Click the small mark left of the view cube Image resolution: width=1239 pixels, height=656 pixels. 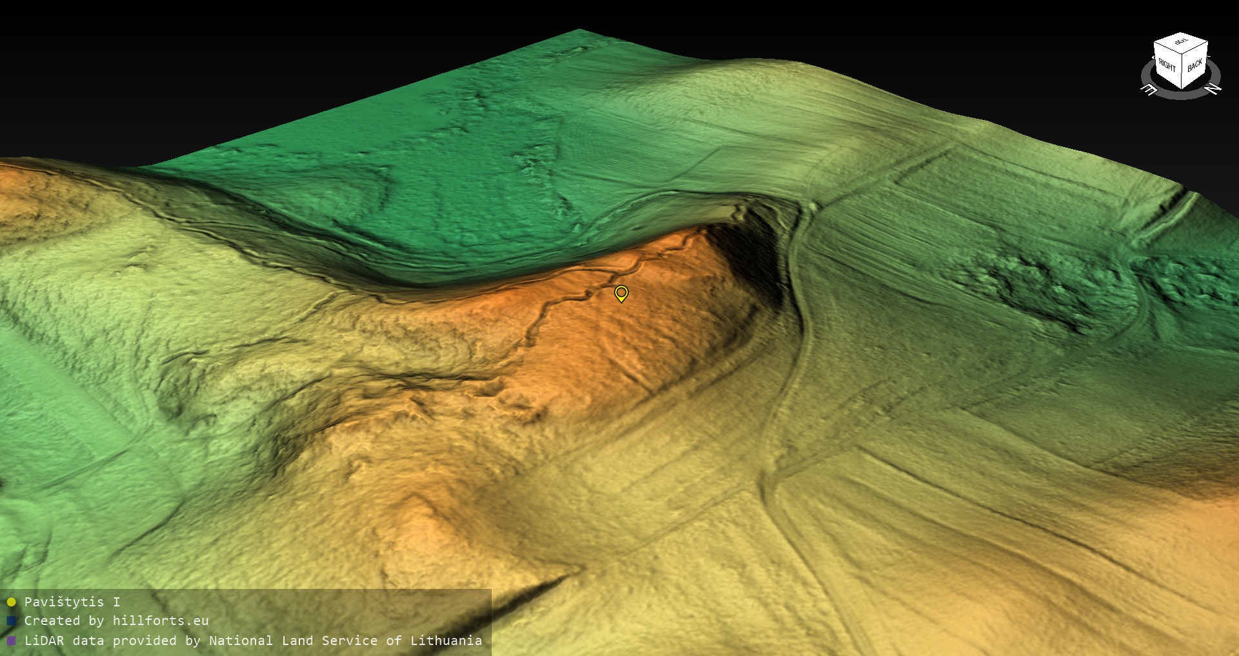click(x=1154, y=58)
